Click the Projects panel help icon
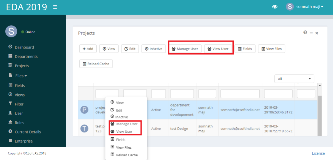The image size is (333, 160). click(x=305, y=33)
